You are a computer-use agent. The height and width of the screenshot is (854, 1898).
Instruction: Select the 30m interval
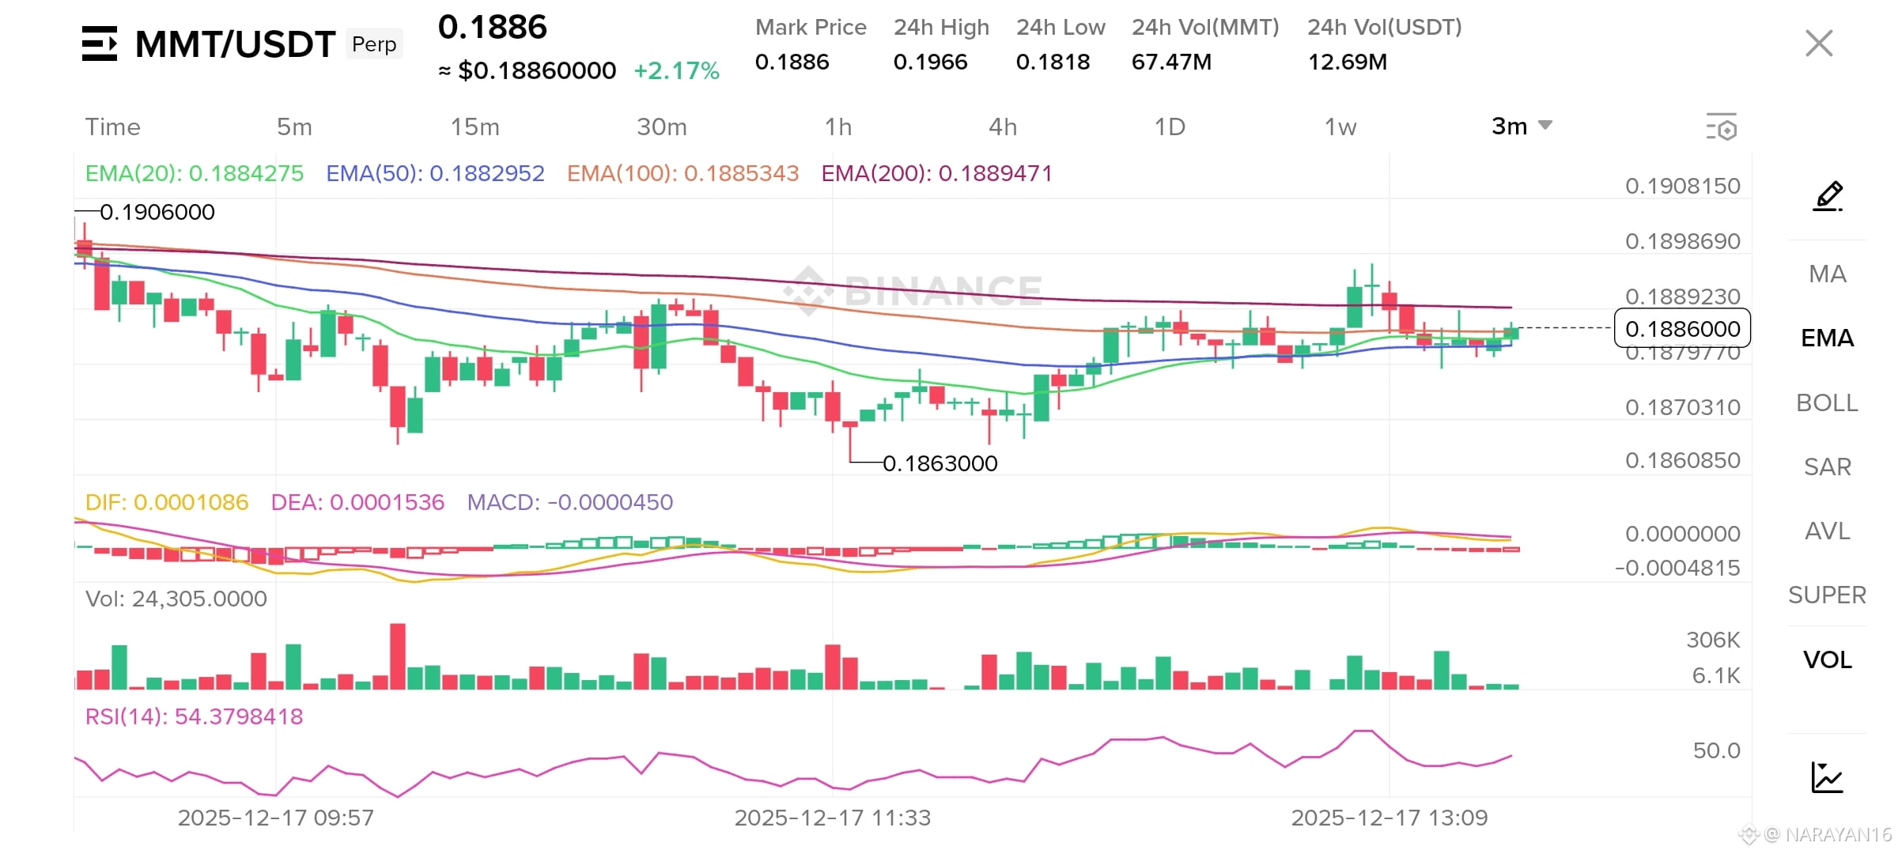click(x=662, y=127)
